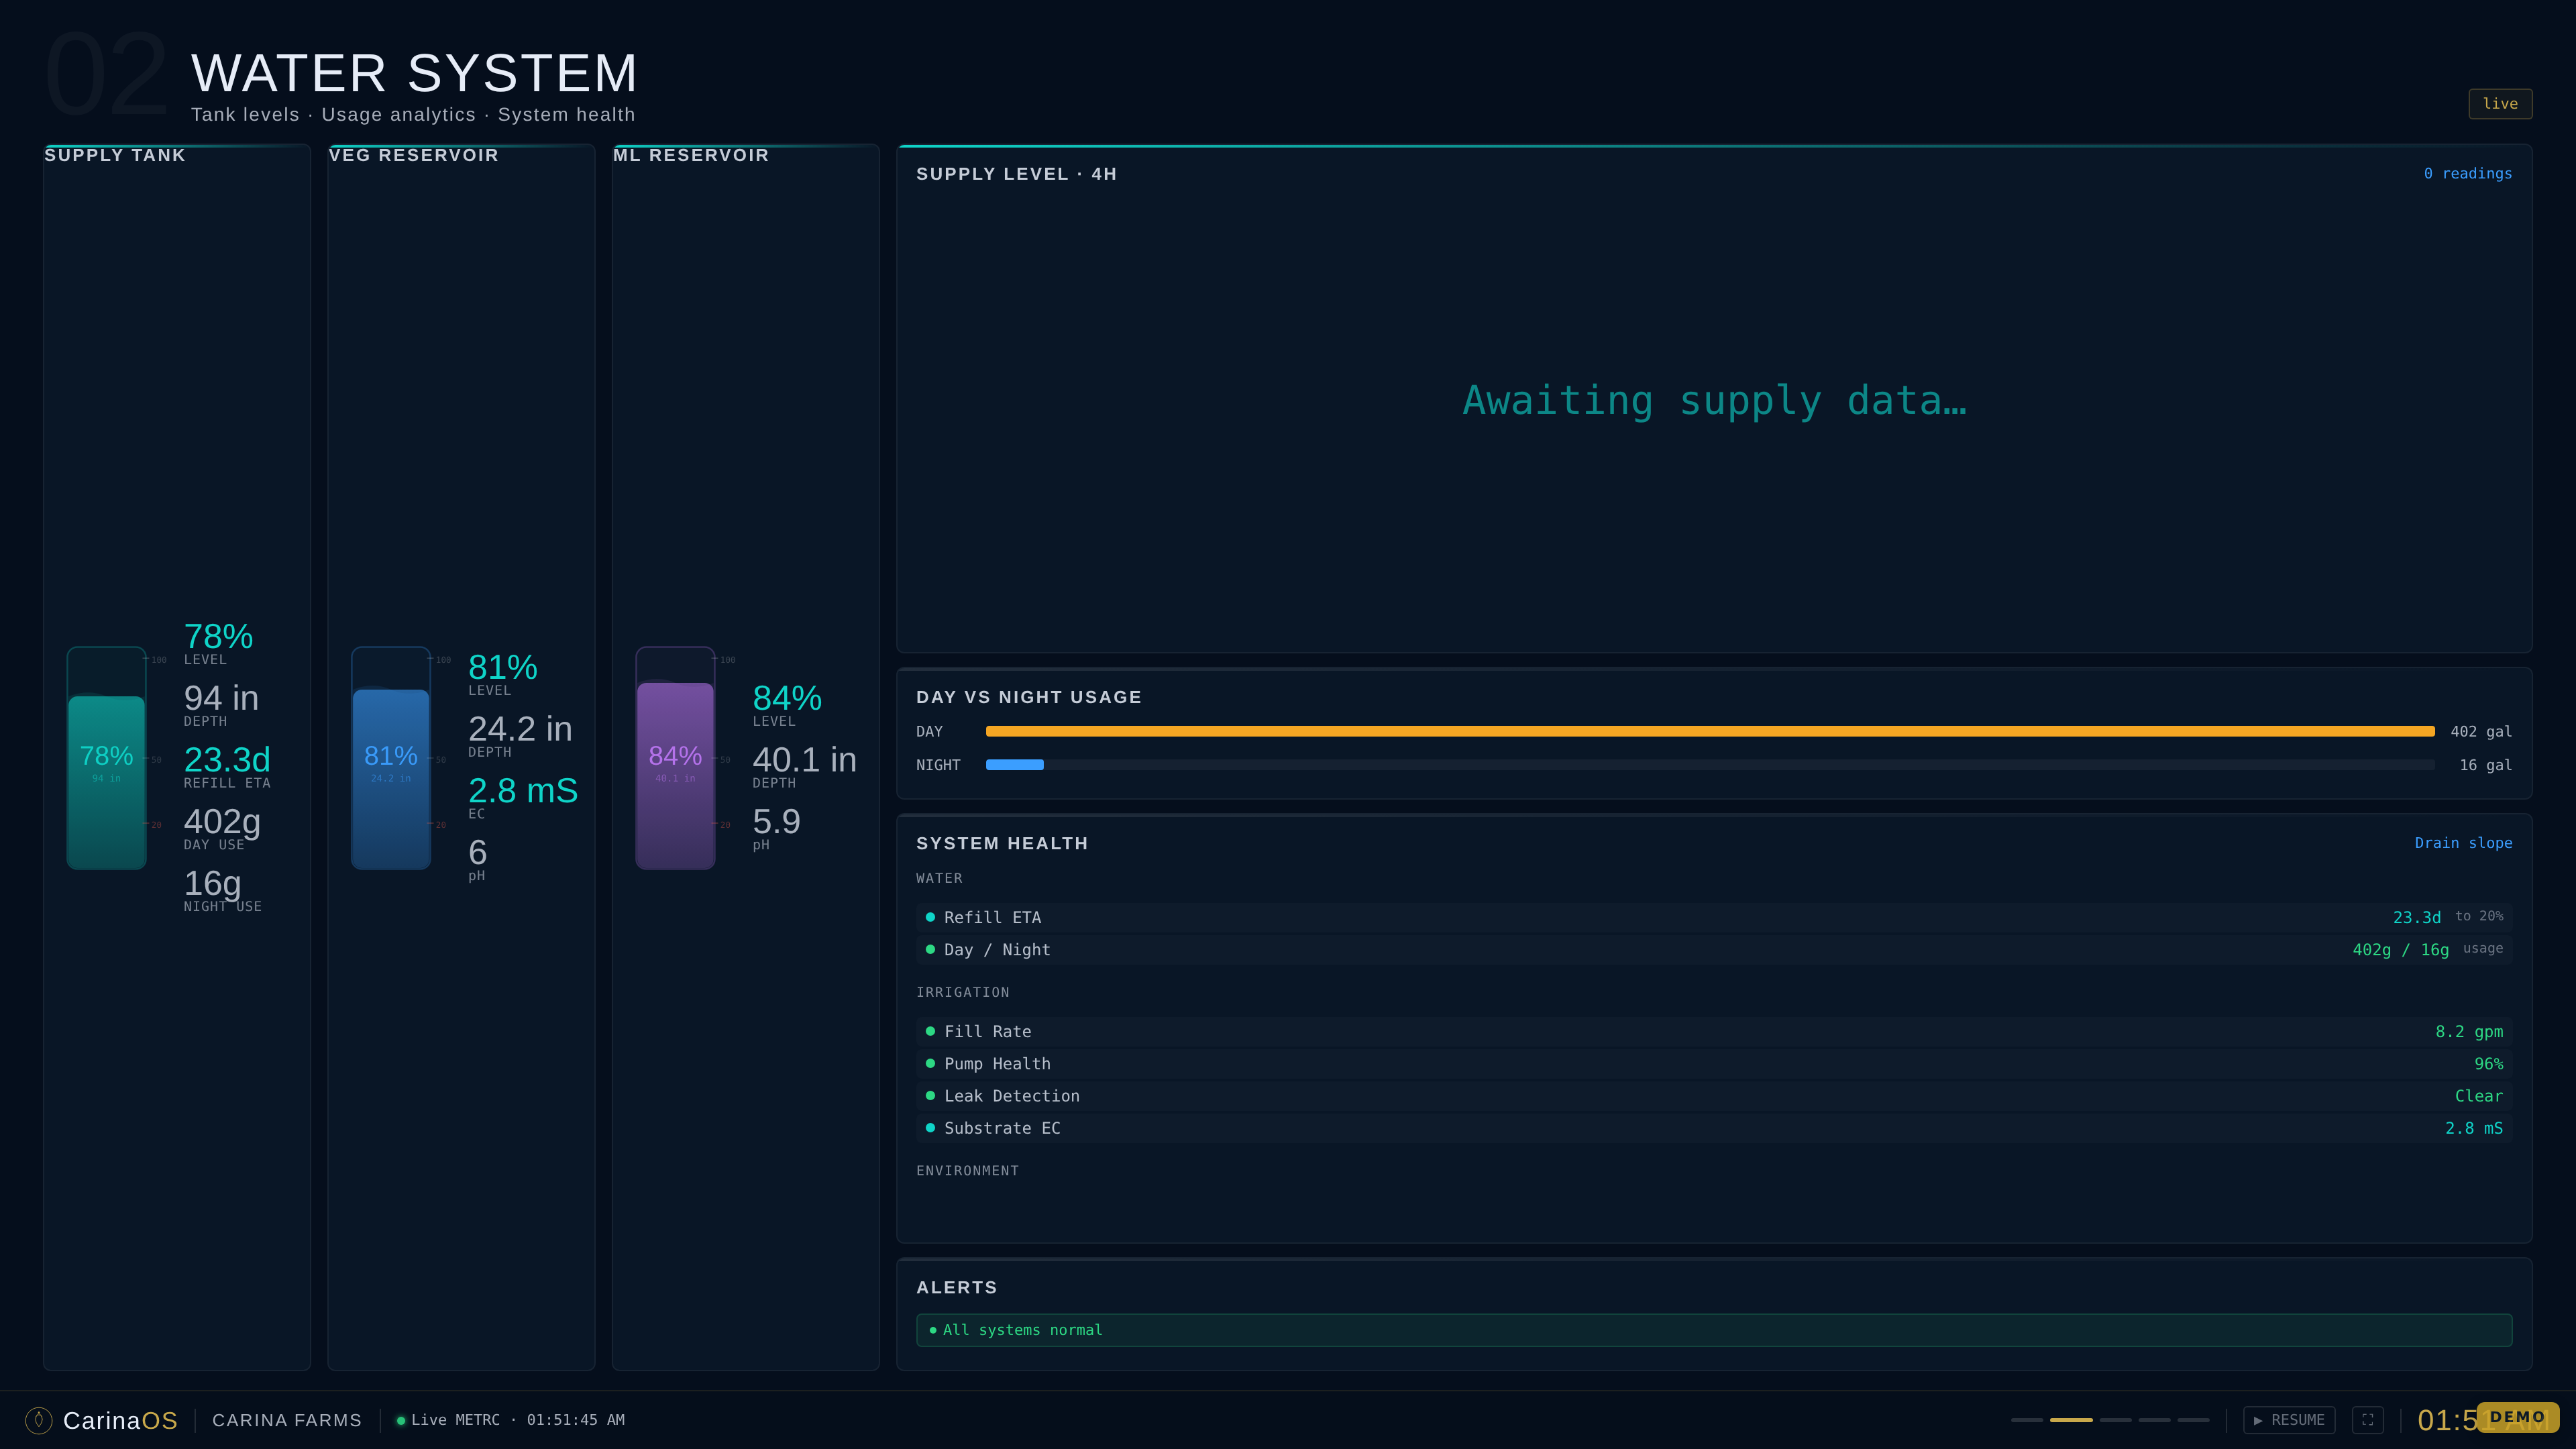
Task: Click the orange DAY usage bar
Action: (x=1710, y=732)
